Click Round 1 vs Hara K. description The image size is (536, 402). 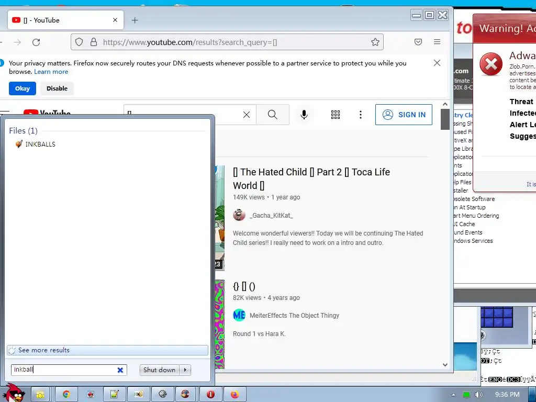259,333
